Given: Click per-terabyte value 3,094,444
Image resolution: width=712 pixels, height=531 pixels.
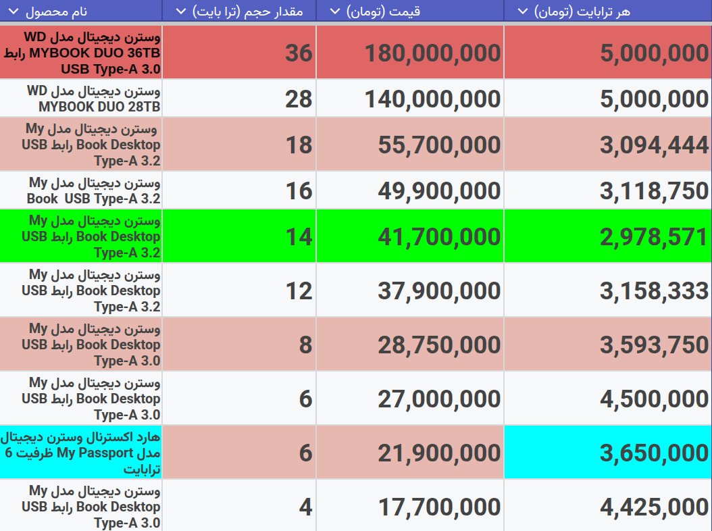Looking at the screenshot, I should (x=608, y=145).
